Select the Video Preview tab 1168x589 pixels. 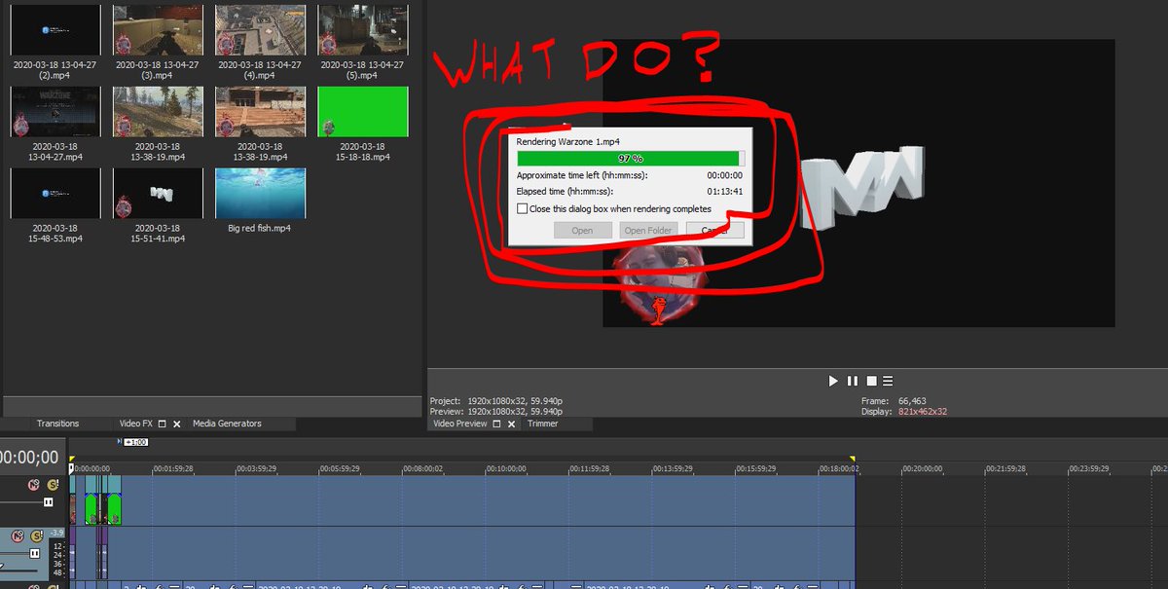point(459,423)
